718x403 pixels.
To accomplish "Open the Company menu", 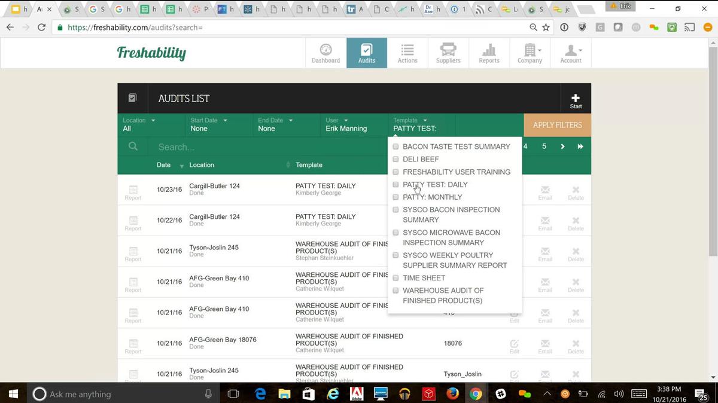I will point(530,53).
